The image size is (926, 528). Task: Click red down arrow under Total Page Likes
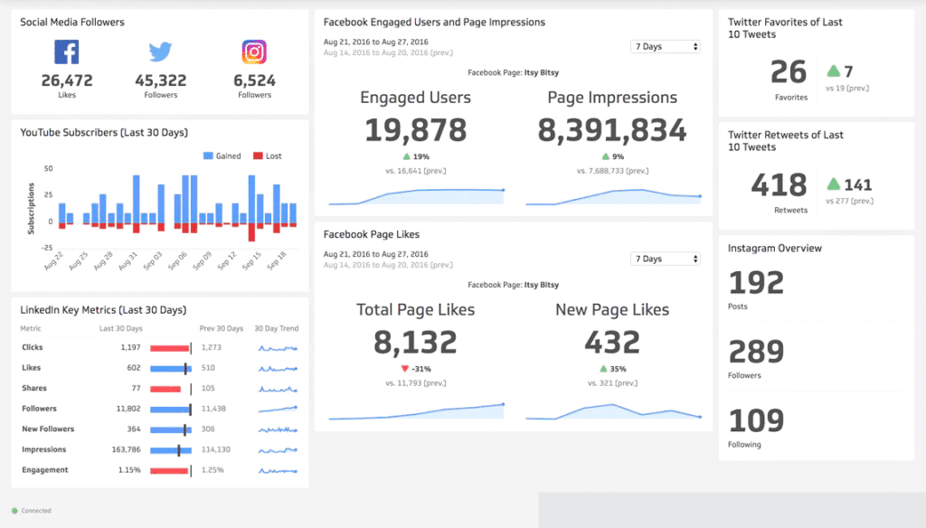(x=405, y=369)
